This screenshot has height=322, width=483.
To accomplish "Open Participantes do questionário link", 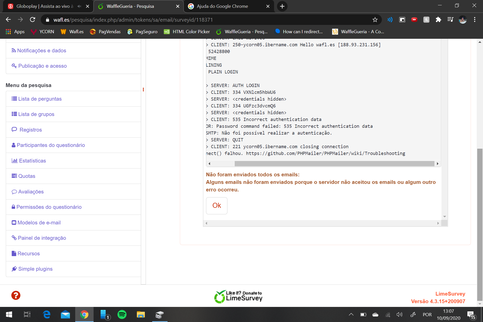I will tap(51, 145).
